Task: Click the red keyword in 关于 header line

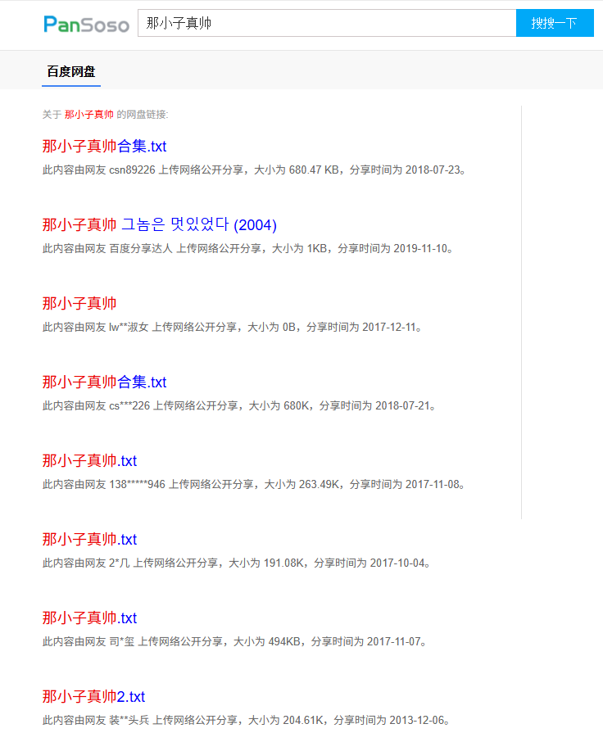Action: [x=88, y=115]
